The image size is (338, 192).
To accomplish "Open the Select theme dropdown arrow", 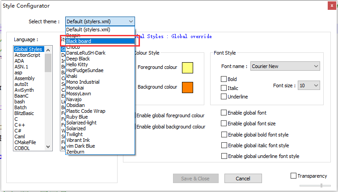I will tap(131, 21).
